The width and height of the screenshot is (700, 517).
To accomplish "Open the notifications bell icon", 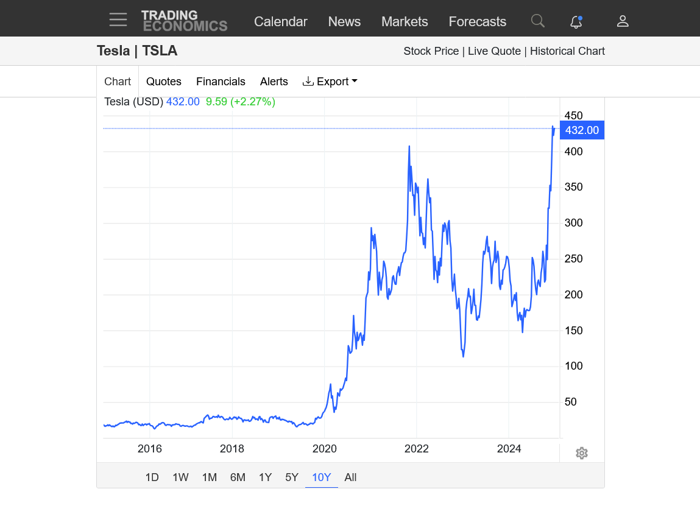I will click(x=576, y=22).
